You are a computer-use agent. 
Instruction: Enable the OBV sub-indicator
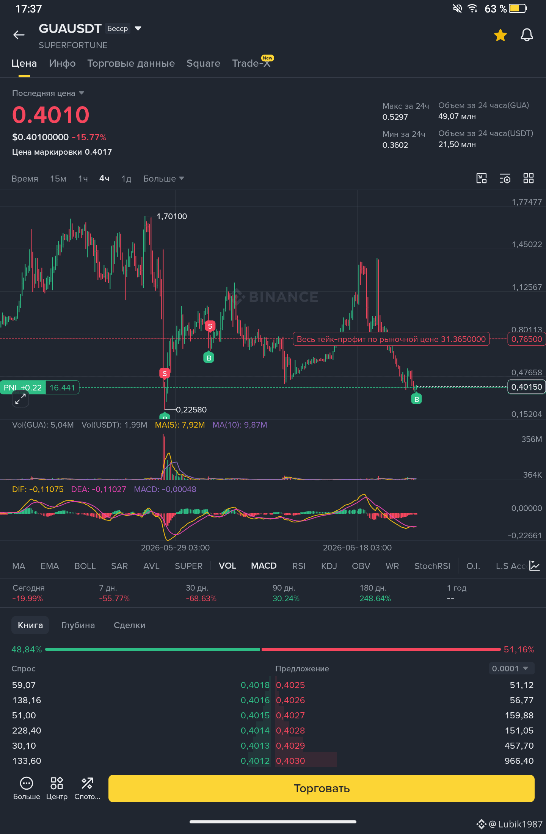(x=361, y=566)
